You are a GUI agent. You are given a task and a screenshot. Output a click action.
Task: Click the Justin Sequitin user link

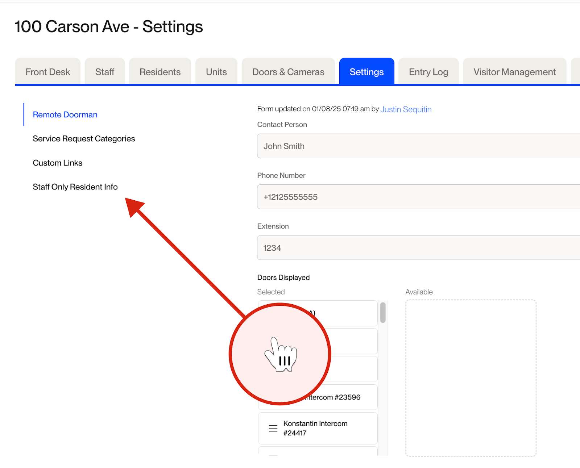coord(406,109)
